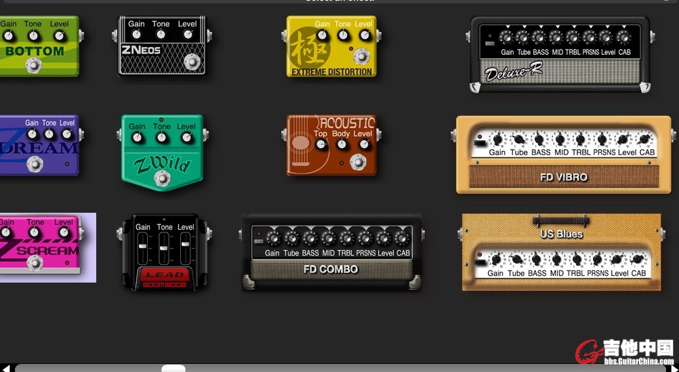
Task: Toggle the Z Dream pedal footswitch
Action: (35, 164)
